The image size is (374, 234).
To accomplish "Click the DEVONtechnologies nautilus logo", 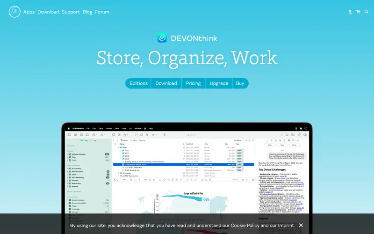I will coord(14,12).
